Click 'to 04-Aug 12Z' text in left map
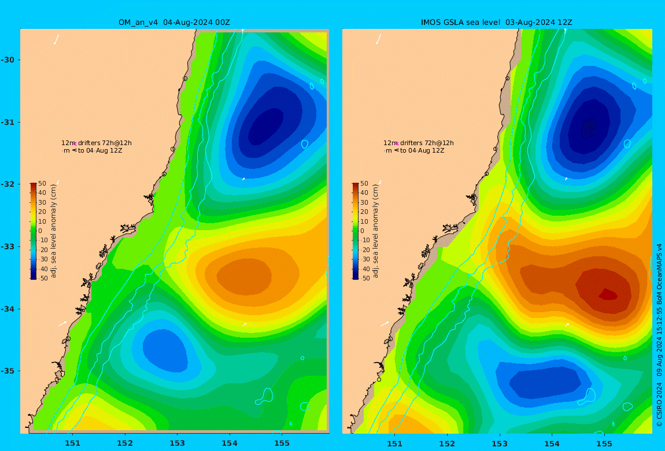The image size is (665, 451). [100, 150]
